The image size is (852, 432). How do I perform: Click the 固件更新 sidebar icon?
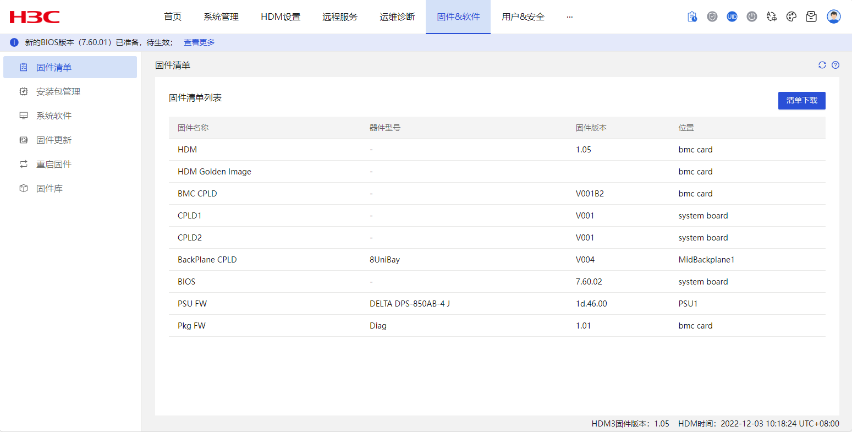click(x=24, y=140)
